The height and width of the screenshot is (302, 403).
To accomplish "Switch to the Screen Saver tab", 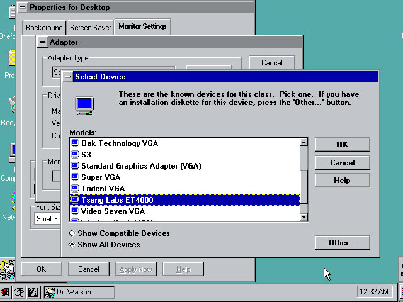I will tap(90, 28).
